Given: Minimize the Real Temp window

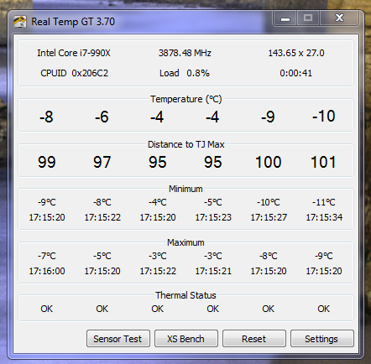Looking at the screenshot, I should click(x=285, y=18).
